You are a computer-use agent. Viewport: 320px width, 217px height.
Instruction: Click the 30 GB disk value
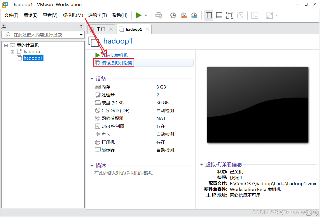(162, 103)
